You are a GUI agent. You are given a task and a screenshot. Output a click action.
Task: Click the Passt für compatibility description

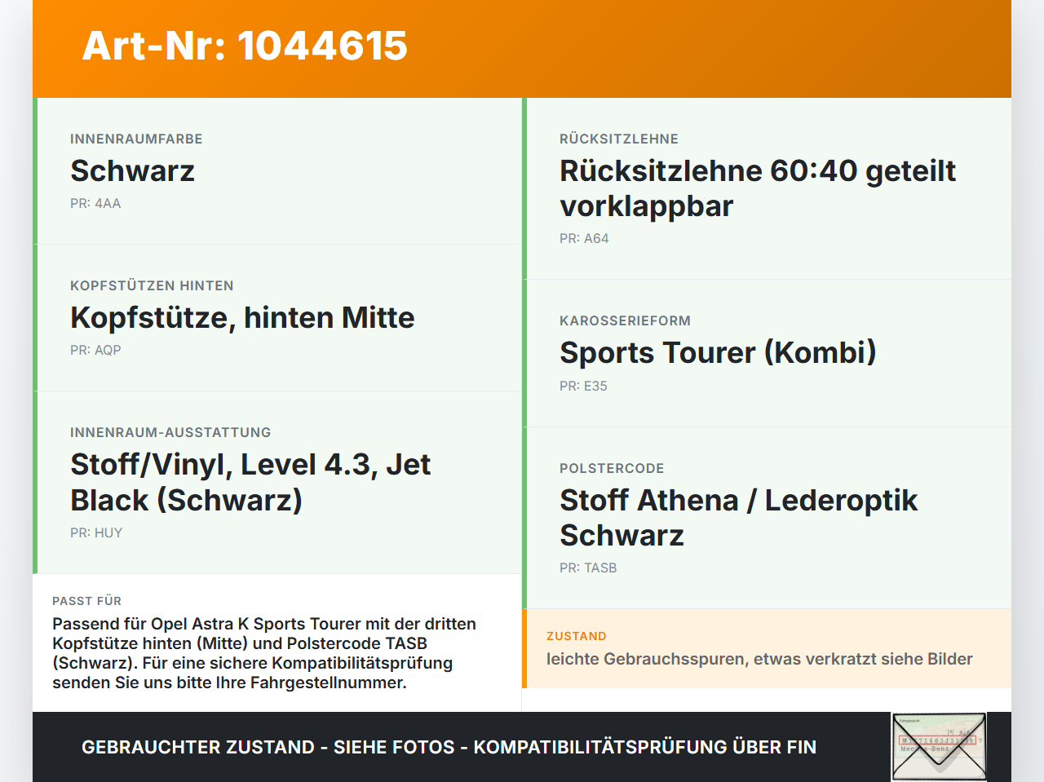[x=264, y=653]
